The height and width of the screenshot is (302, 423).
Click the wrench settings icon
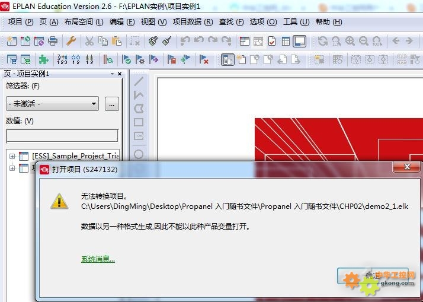(70, 41)
